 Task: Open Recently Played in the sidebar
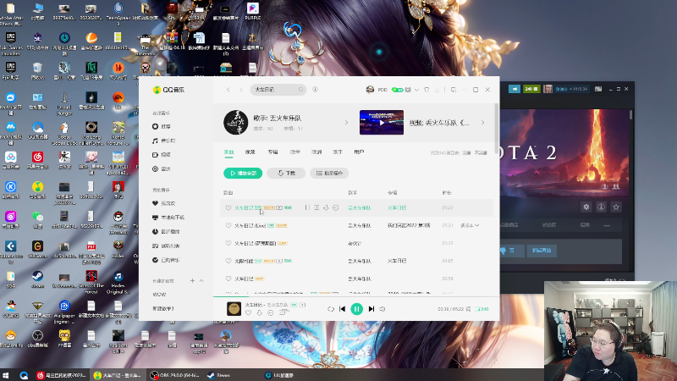coord(166,231)
